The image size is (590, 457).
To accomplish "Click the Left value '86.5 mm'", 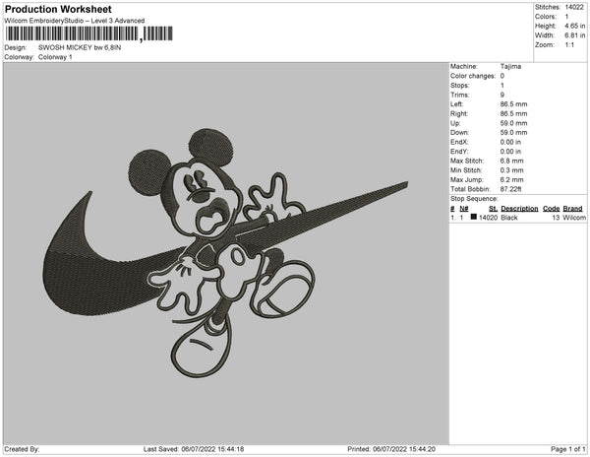I will pyautogui.click(x=513, y=104).
